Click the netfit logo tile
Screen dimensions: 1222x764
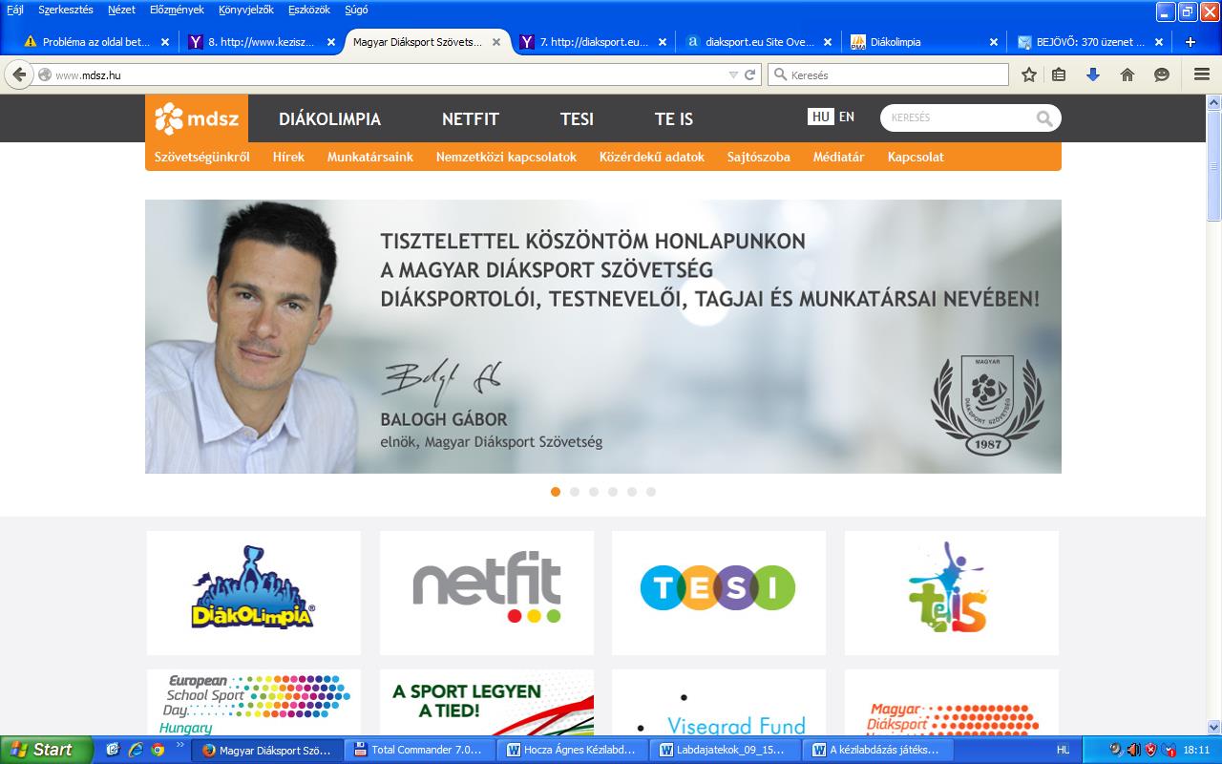coord(487,593)
